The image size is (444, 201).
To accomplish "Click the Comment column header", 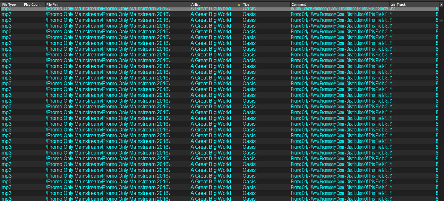I will [x=340, y=4].
